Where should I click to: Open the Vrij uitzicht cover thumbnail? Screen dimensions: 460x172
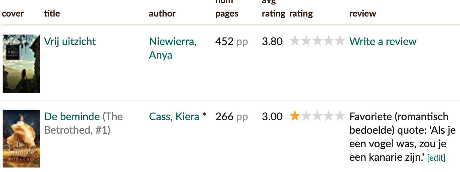point(21,64)
